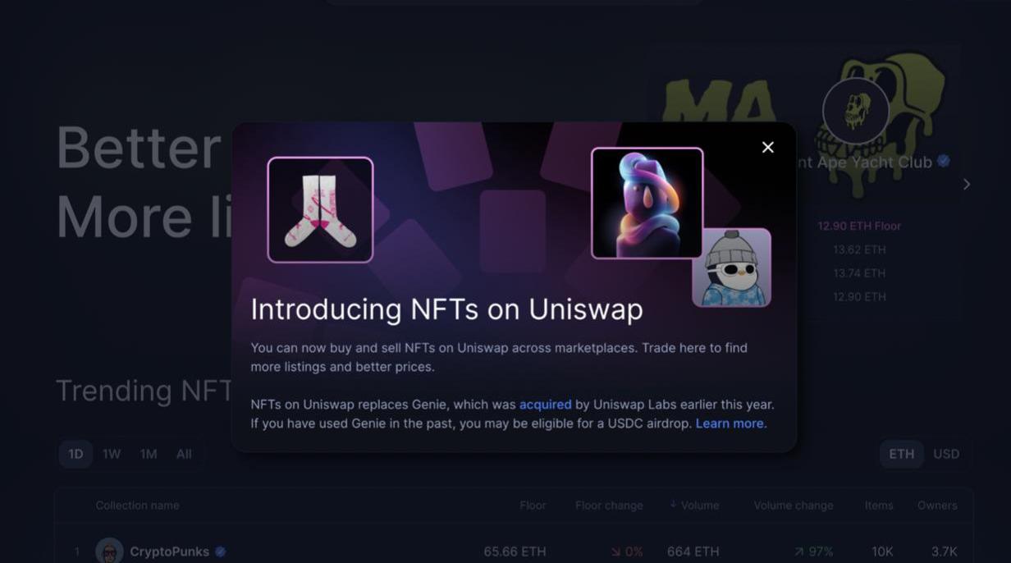
Task: Select the All time range
Action: tap(184, 454)
